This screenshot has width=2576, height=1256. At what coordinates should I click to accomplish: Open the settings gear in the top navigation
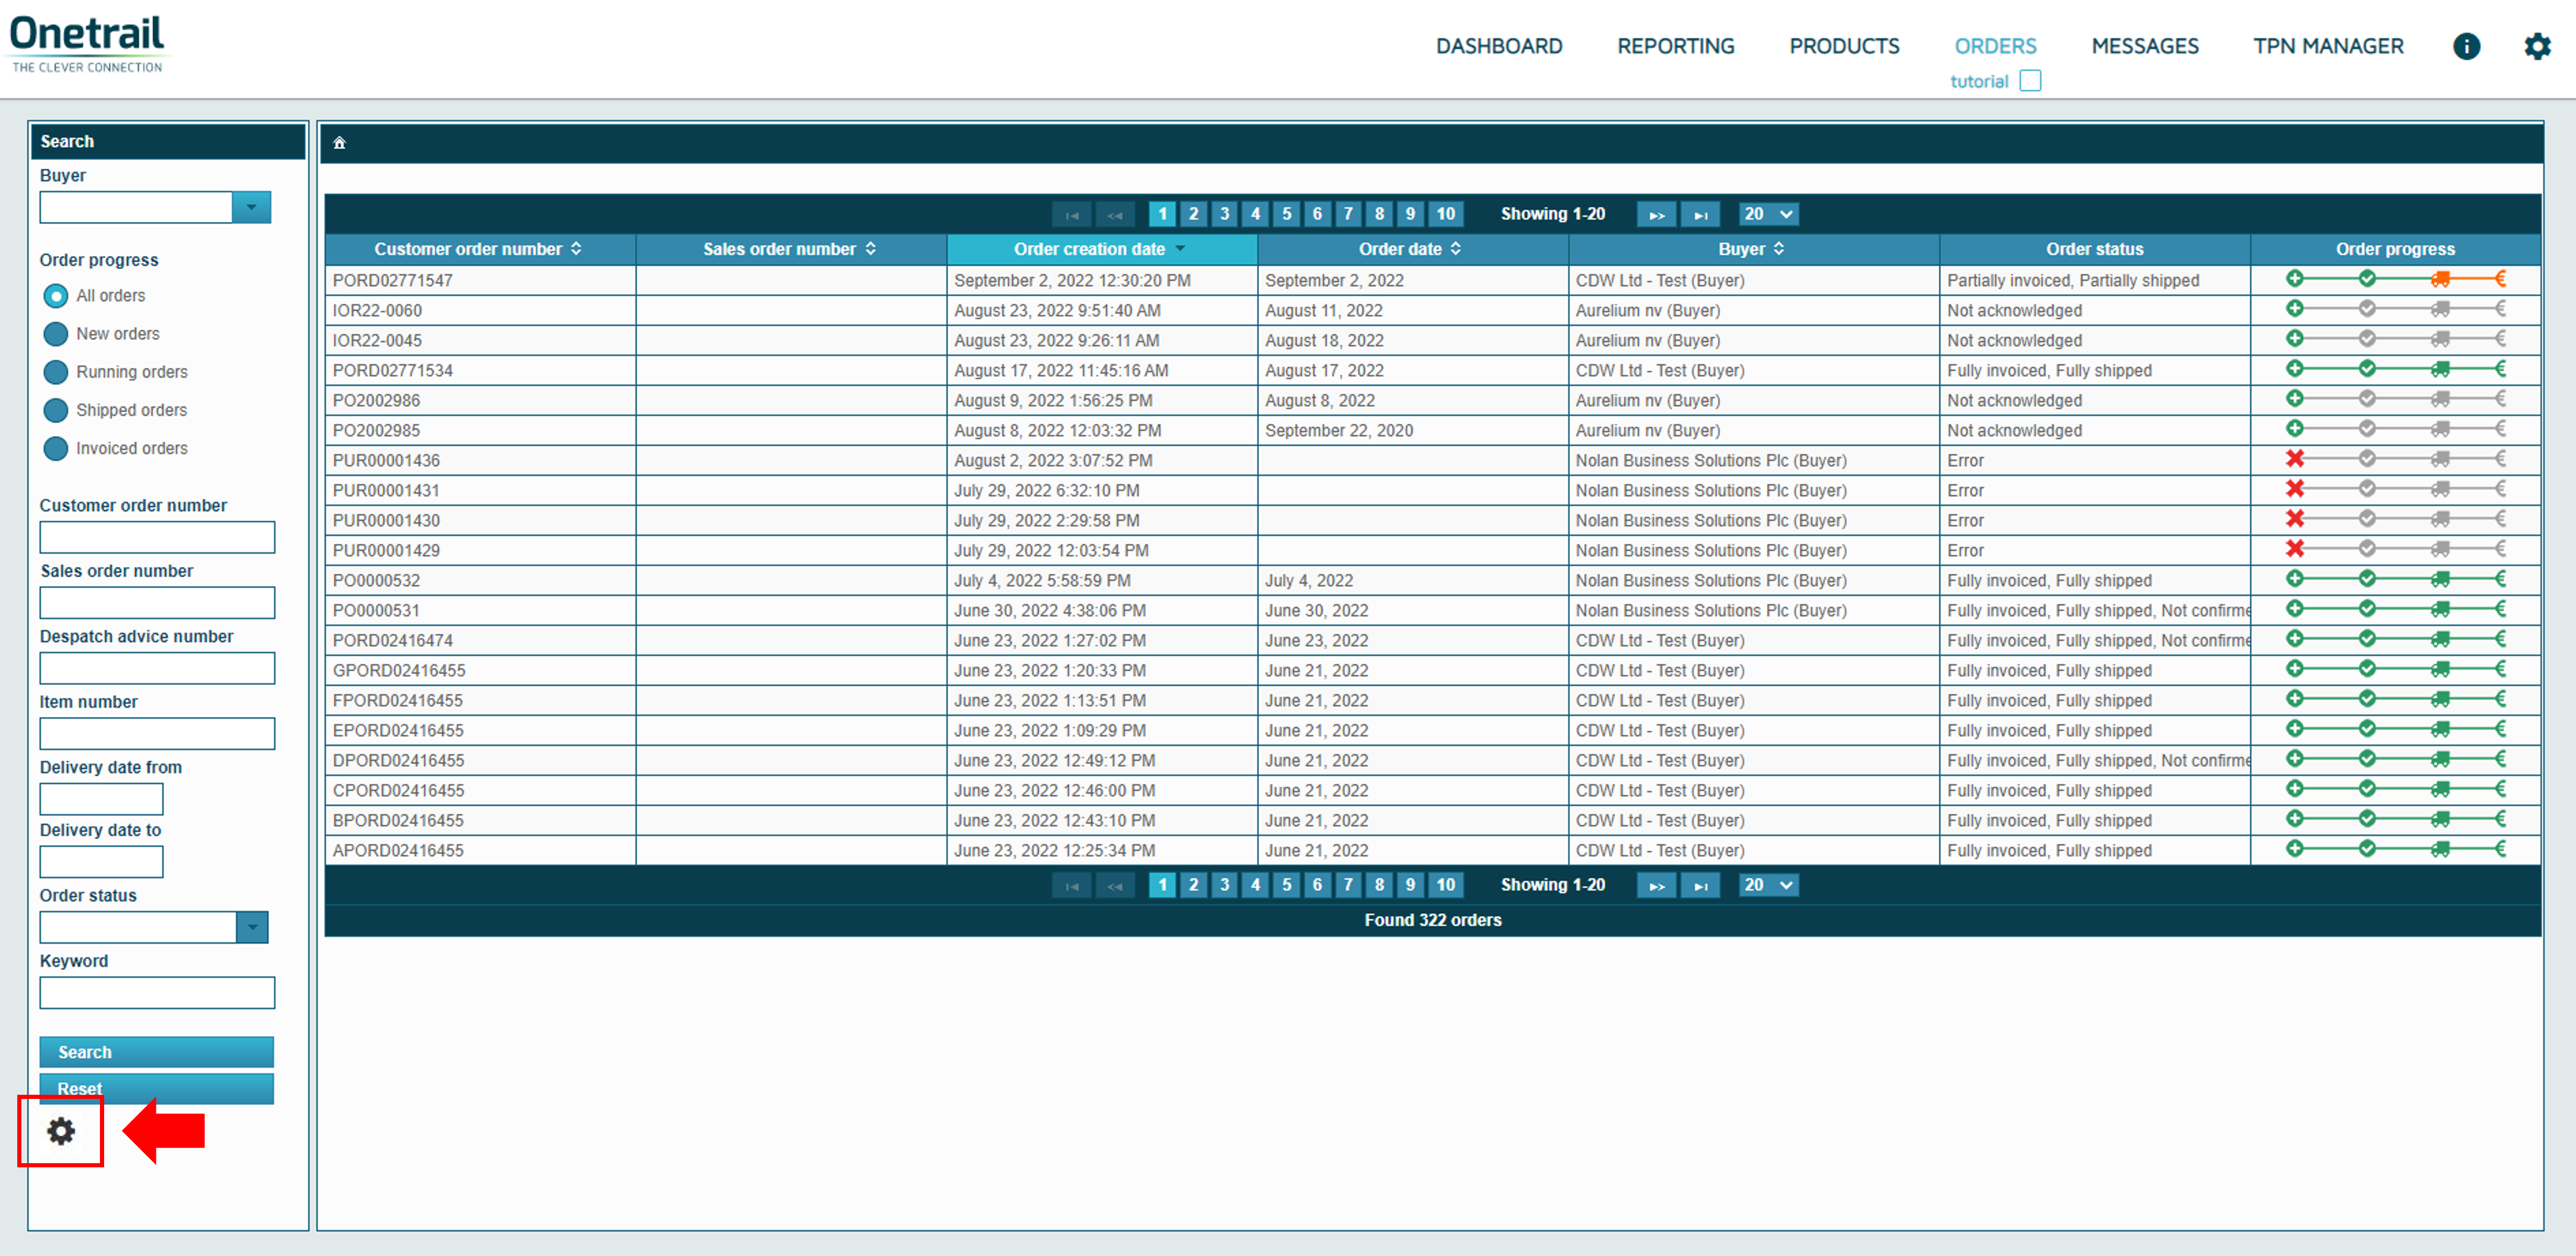point(2536,46)
